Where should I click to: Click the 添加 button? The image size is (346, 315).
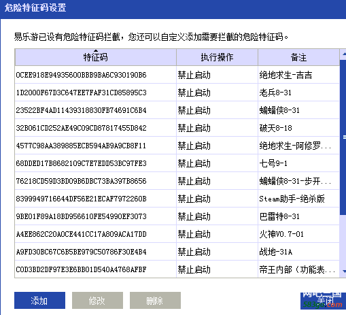click(x=39, y=301)
